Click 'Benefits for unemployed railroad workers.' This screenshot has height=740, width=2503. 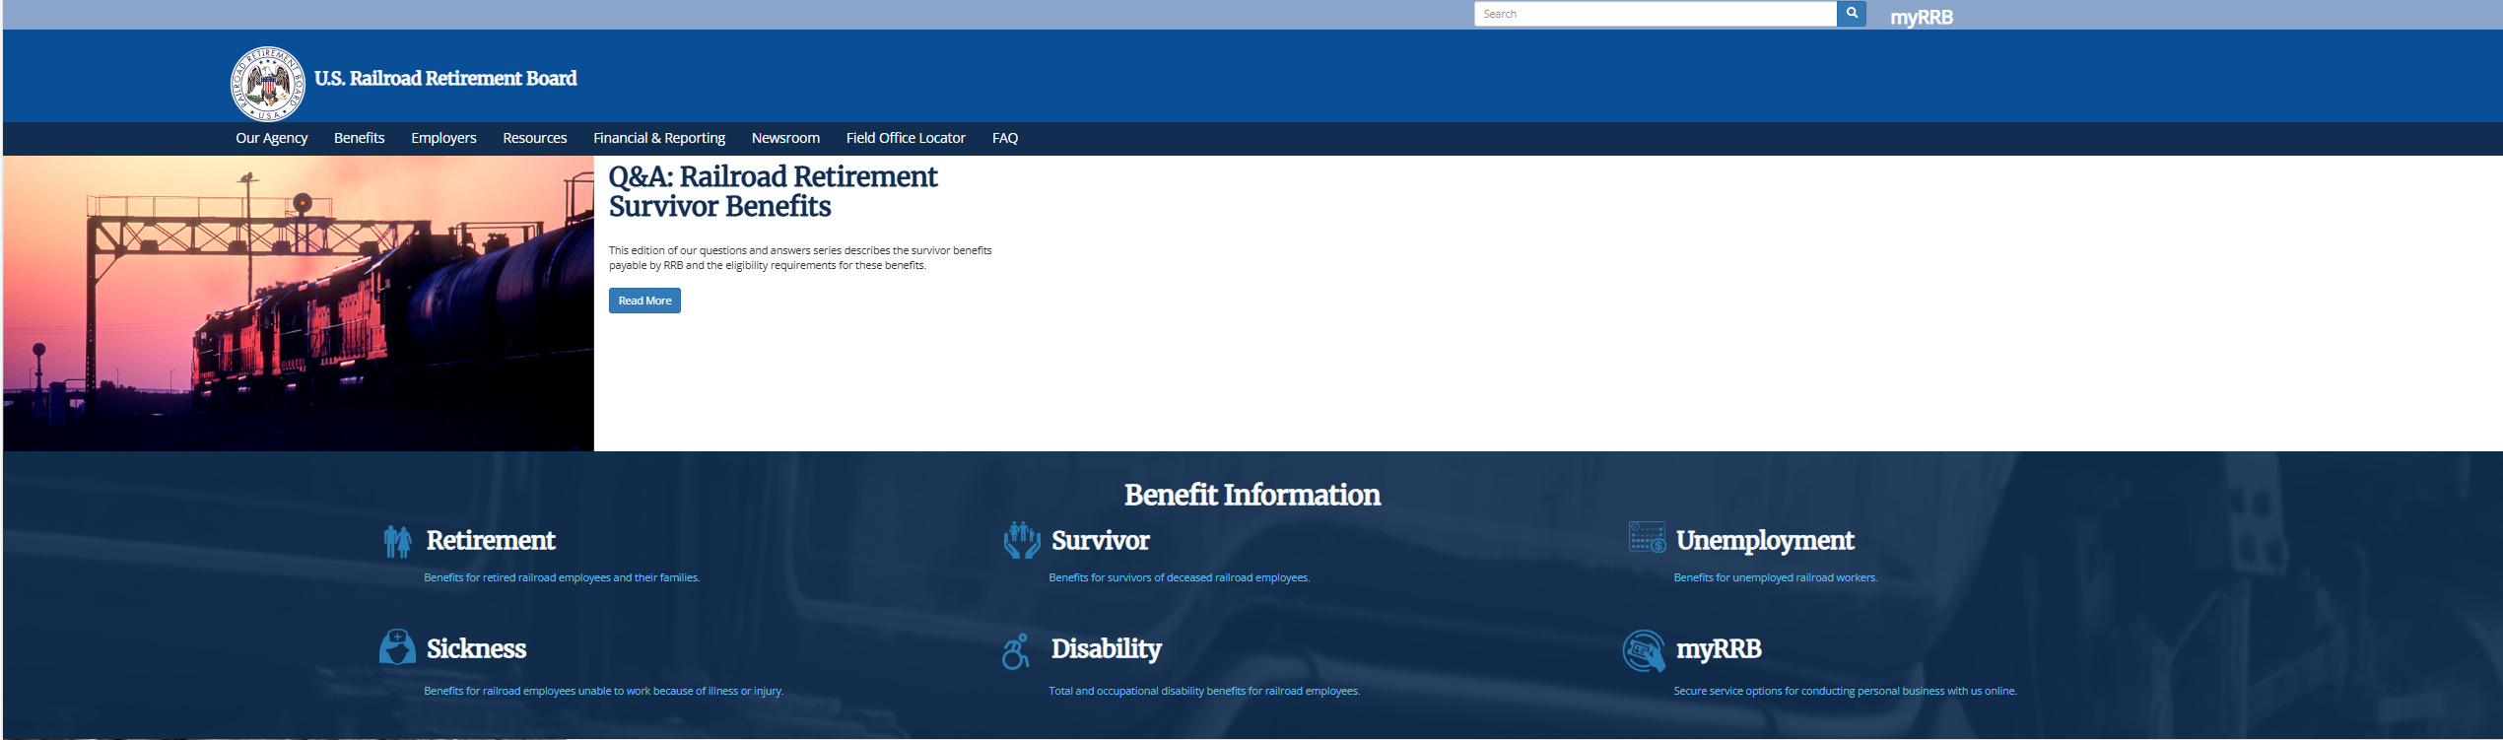(x=1776, y=577)
